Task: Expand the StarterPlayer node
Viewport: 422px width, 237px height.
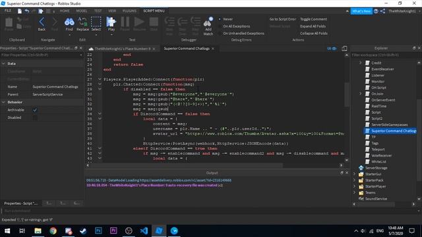Action: click(x=355, y=186)
